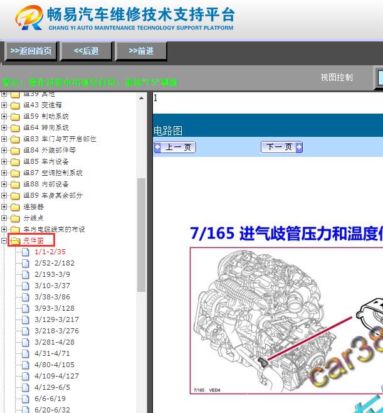Screen dimensions: 383x413
Task: Select the 组89 车身其余部分 tree item
Action: click(x=53, y=195)
